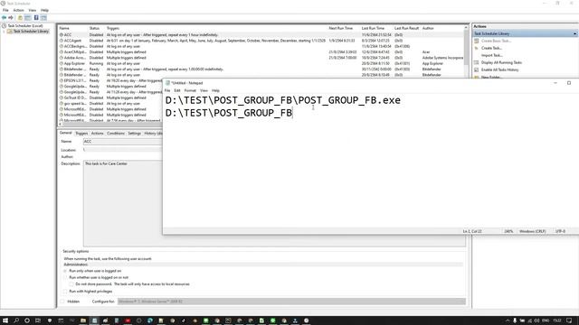Switch to the Triggers tab
This screenshot has width=579, height=325.
[81, 134]
